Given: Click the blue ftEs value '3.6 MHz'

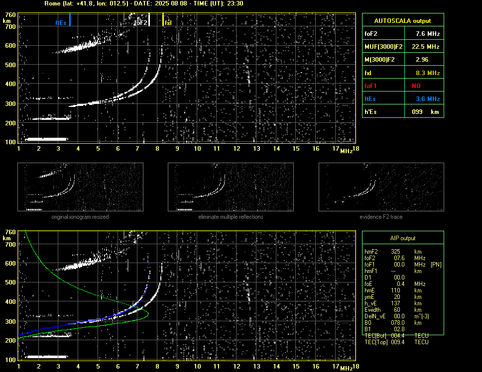Looking at the screenshot, I should pyautogui.click(x=428, y=99).
